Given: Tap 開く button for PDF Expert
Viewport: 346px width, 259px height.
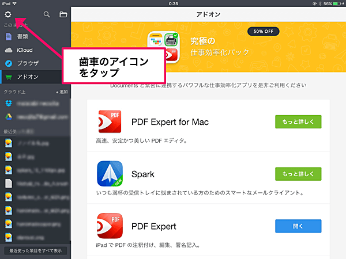Looking at the screenshot, I should (x=298, y=226).
